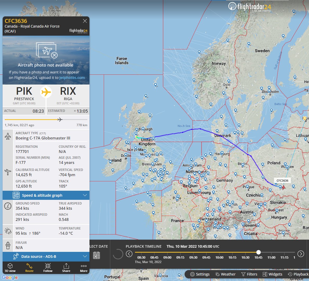This screenshot has height=281, width=309.
Task: Close the CFC3636 flight details panel
Action: 85,21
